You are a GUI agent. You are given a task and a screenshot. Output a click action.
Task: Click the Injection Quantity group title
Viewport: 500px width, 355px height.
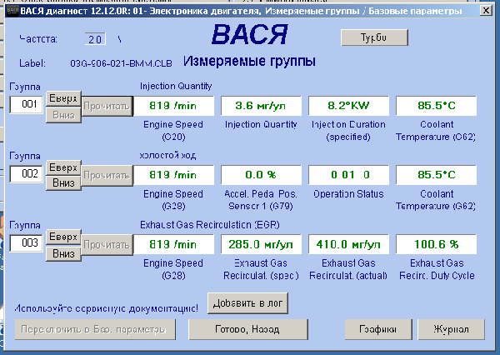click(176, 86)
